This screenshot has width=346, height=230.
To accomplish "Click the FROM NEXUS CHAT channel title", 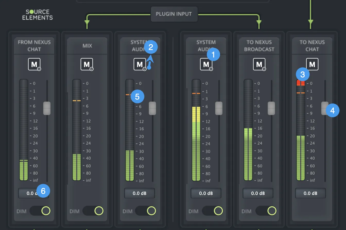I will point(34,46).
